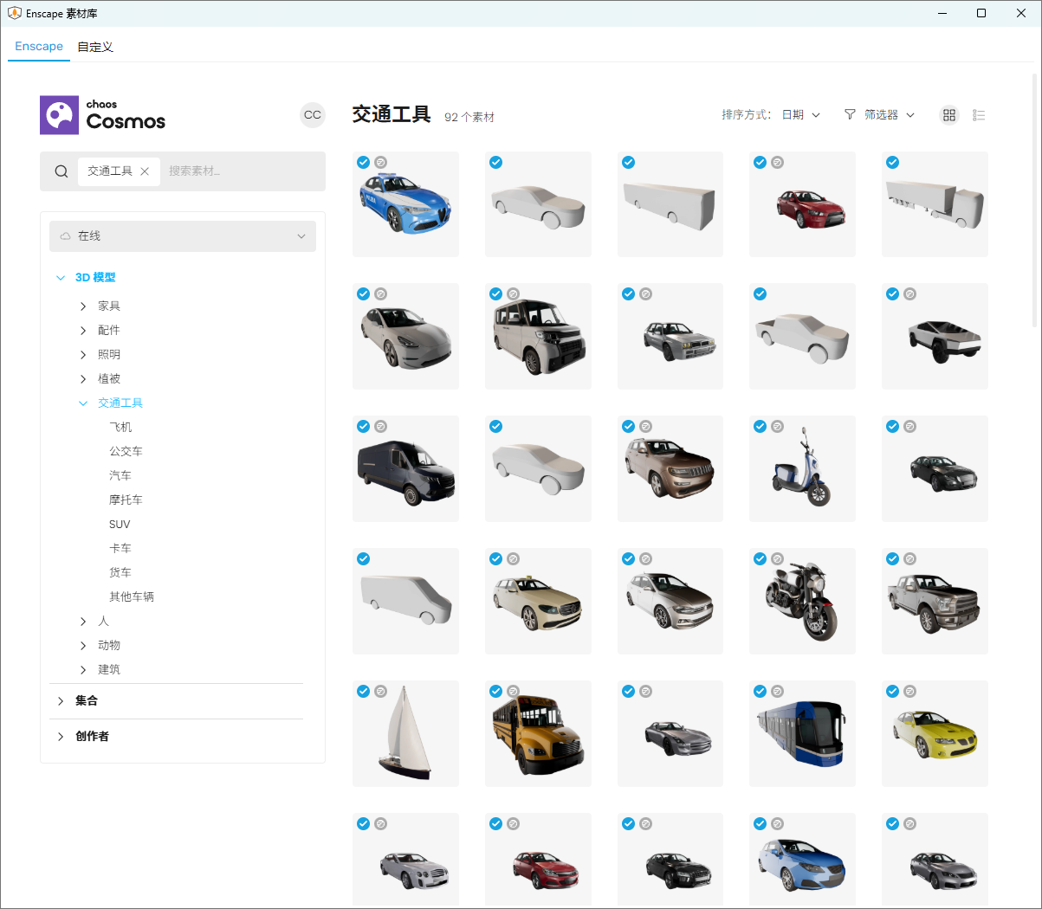
Task: Remove the 交通工具 search tag
Action: coord(145,171)
